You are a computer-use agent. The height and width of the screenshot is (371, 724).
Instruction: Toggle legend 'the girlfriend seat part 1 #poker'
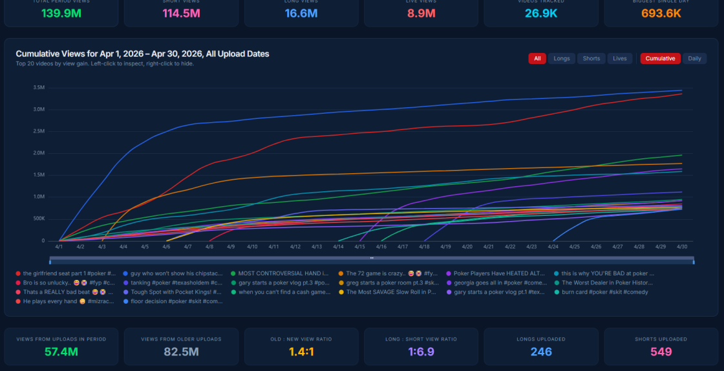65,273
